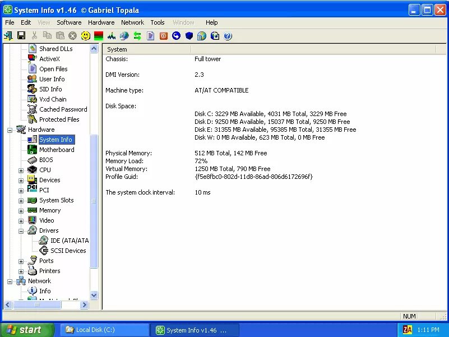Click the grayed paste clipboard icon
Screen dimensions: 449x337
tap(60, 36)
